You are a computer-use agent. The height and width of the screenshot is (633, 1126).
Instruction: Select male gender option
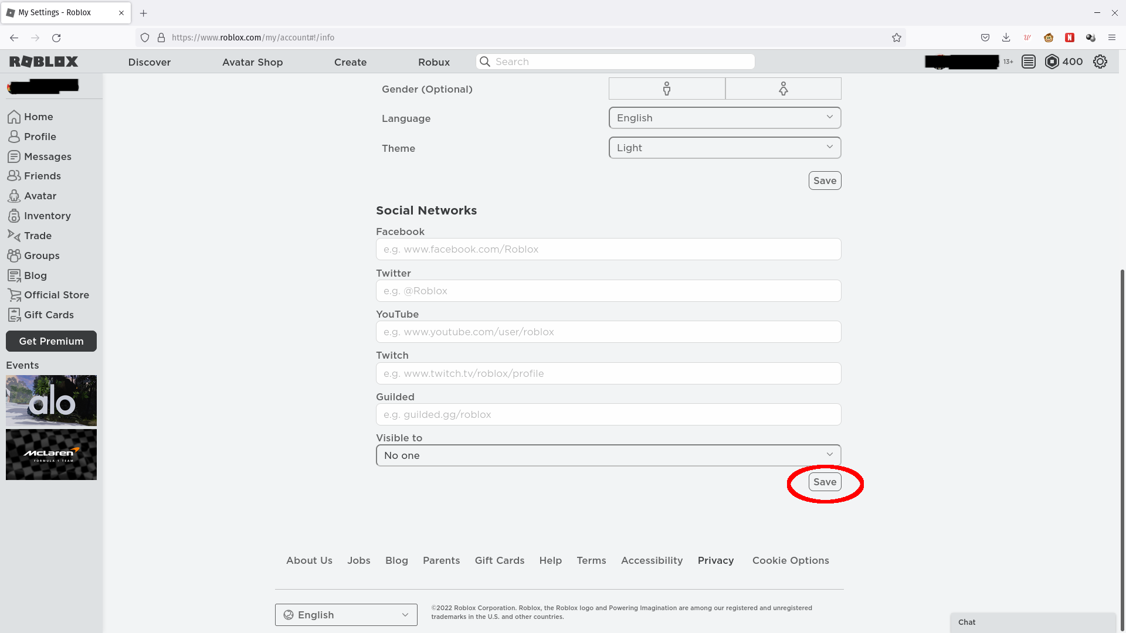point(667,89)
